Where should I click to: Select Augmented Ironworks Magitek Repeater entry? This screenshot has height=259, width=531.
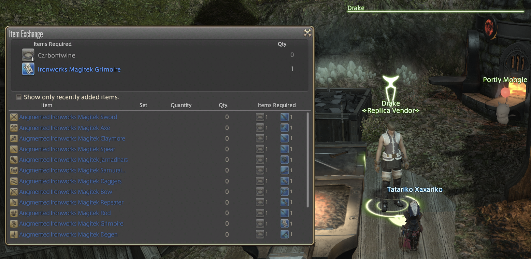click(x=71, y=203)
